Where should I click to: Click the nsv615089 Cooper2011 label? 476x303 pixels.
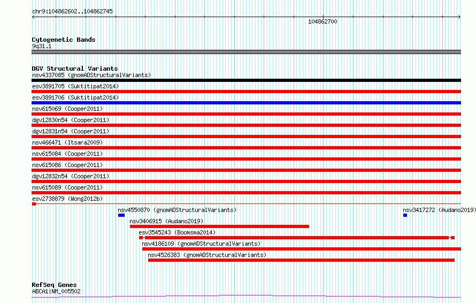pos(67,187)
